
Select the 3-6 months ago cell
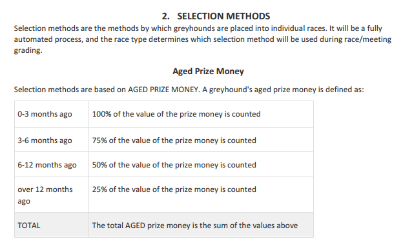(x=52, y=140)
